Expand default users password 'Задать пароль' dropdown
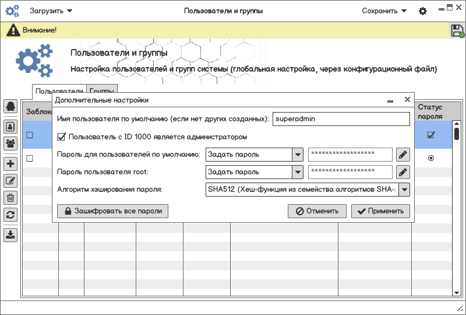The image size is (466, 315). (x=298, y=155)
